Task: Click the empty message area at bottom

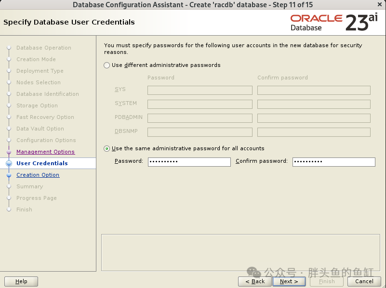Action: pyautogui.click(x=240, y=252)
